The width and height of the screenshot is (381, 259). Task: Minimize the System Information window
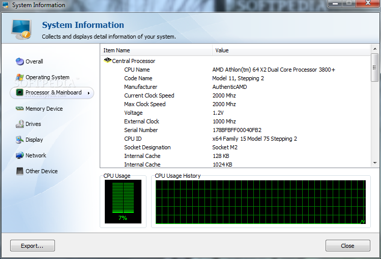tap(335, 4)
